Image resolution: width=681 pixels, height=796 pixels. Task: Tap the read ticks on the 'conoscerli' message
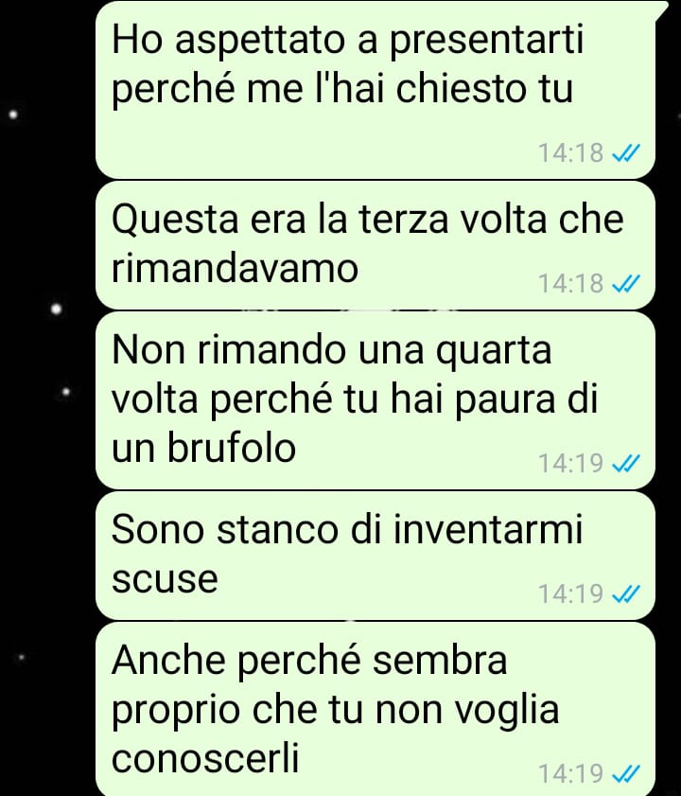coord(626,773)
